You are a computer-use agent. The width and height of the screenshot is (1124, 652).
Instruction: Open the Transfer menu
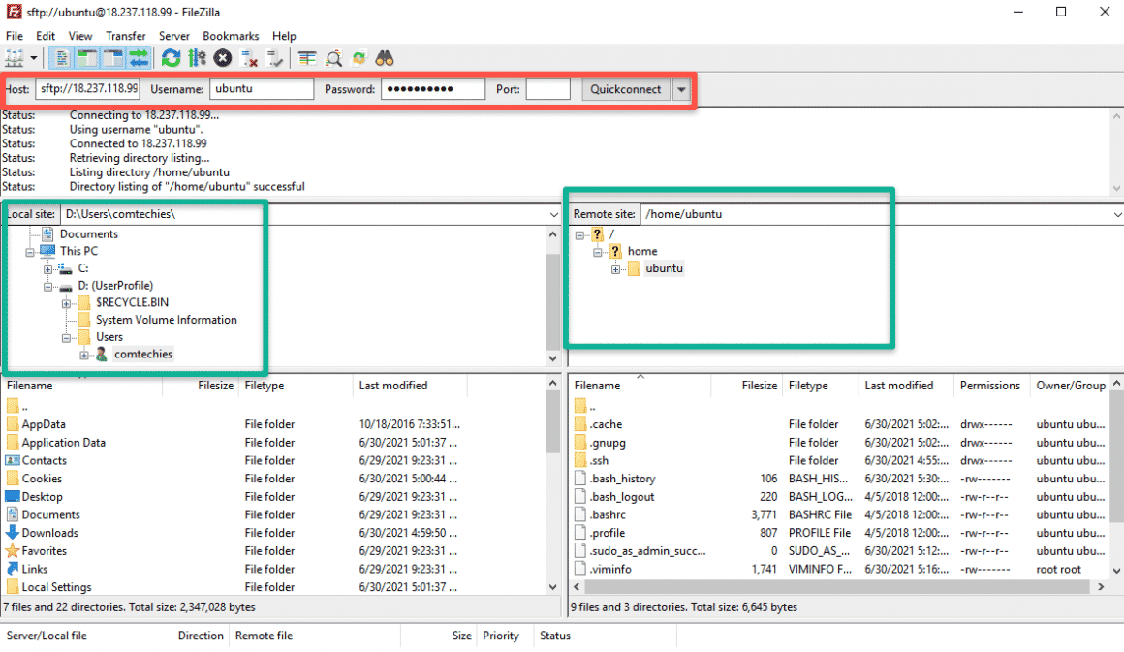pyautogui.click(x=125, y=36)
